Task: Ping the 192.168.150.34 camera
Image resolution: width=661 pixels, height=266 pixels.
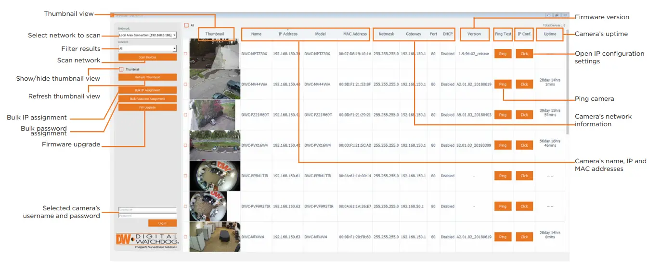Action: click(x=503, y=54)
